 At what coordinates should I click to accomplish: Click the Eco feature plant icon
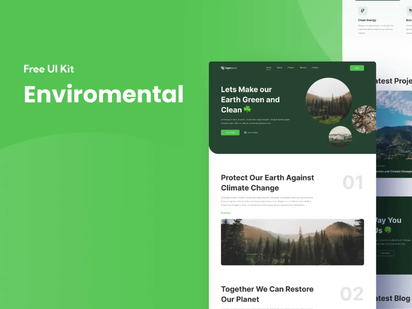point(410,11)
